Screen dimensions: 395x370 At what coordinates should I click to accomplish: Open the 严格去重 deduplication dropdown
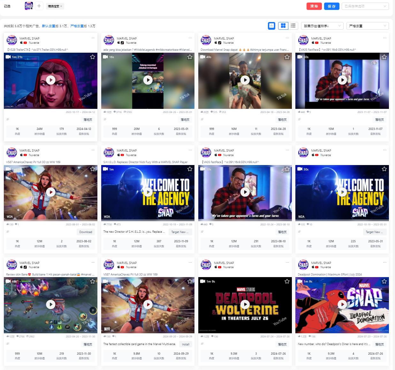(x=367, y=26)
